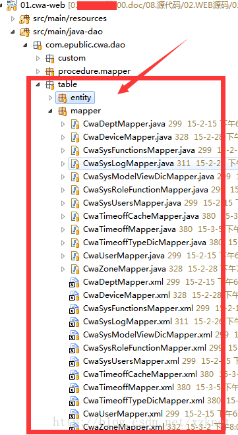The image size is (238, 435).
Task: Expand the procedure.mapper package
Action: tap(38, 72)
